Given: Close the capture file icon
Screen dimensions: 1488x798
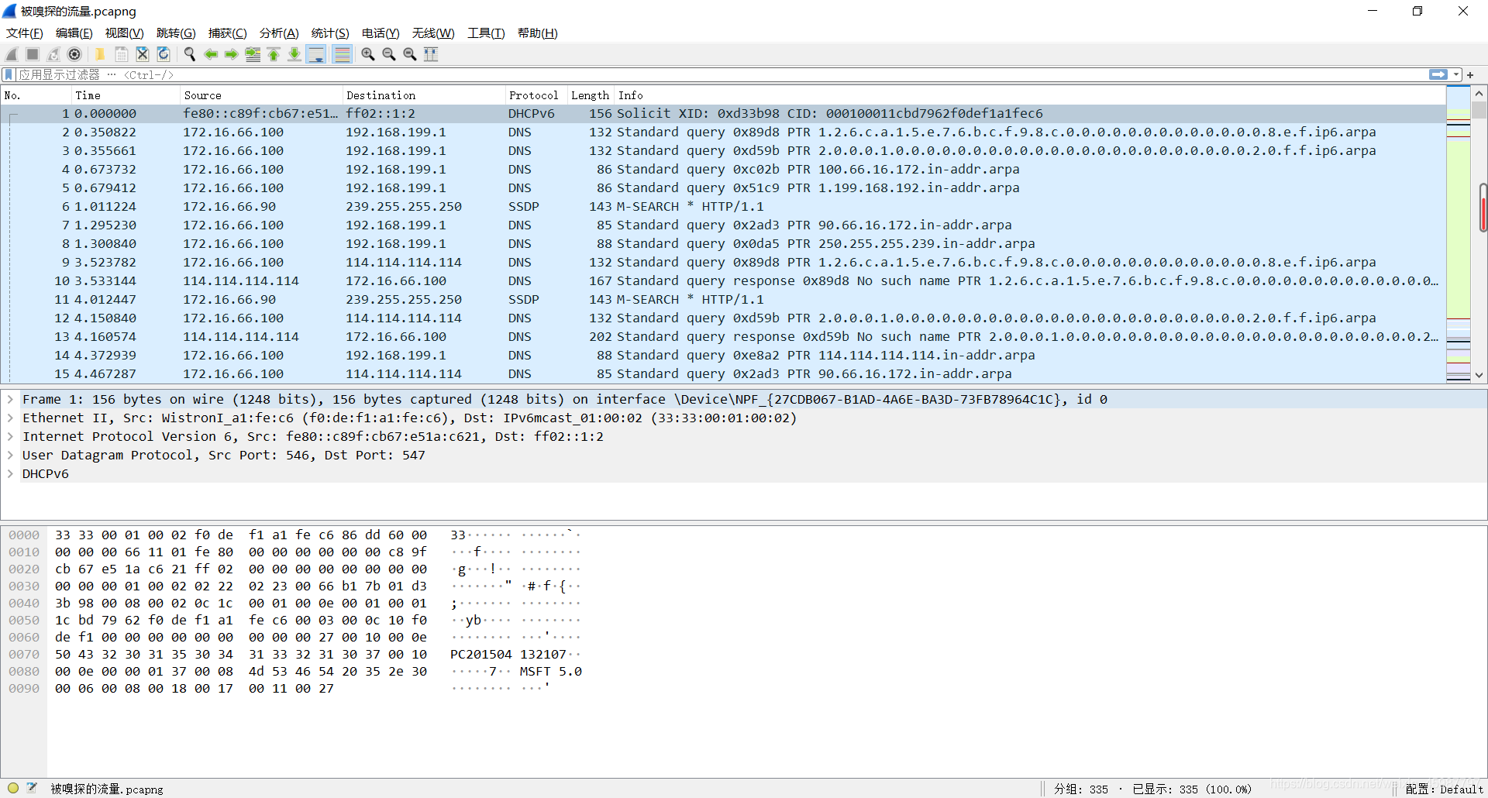Looking at the screenshot, I should [x=142, y=54].
